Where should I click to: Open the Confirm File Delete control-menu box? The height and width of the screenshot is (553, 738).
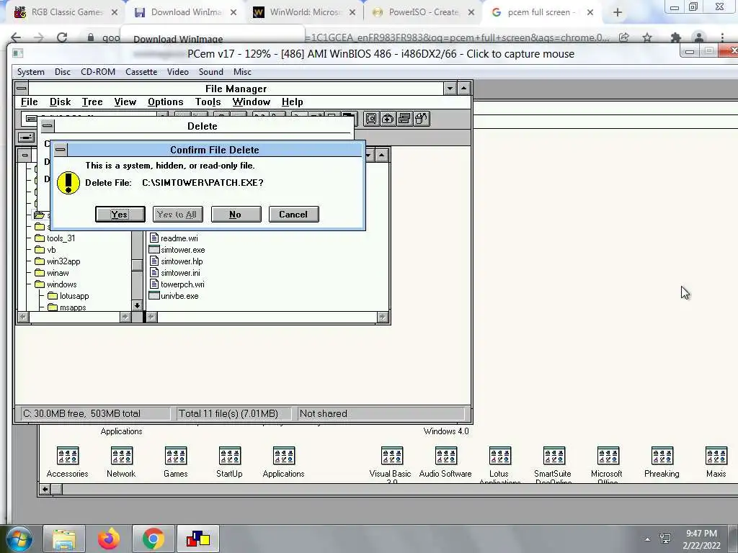[61, 150]
